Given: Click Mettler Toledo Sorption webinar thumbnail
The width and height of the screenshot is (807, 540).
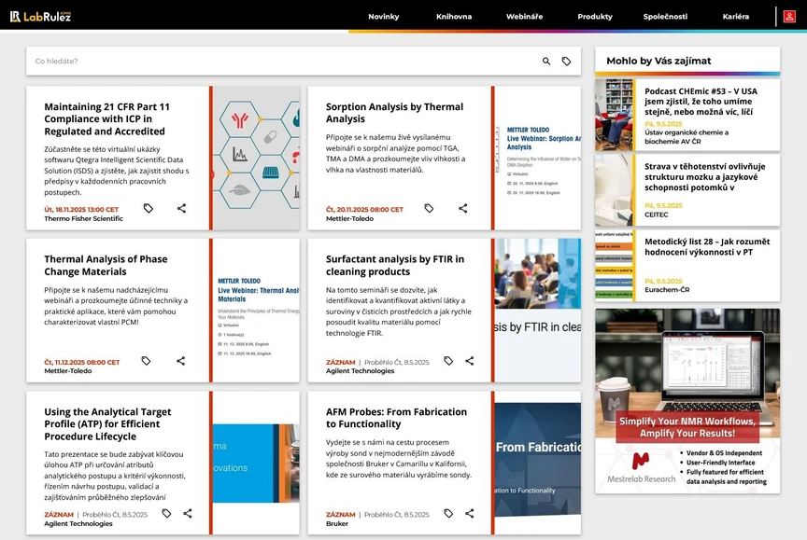Looking at the screenshot, I should pyautogui.click(x=538, y=158).
